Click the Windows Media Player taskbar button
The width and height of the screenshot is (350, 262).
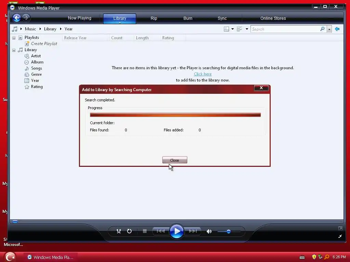click(51, 257)
